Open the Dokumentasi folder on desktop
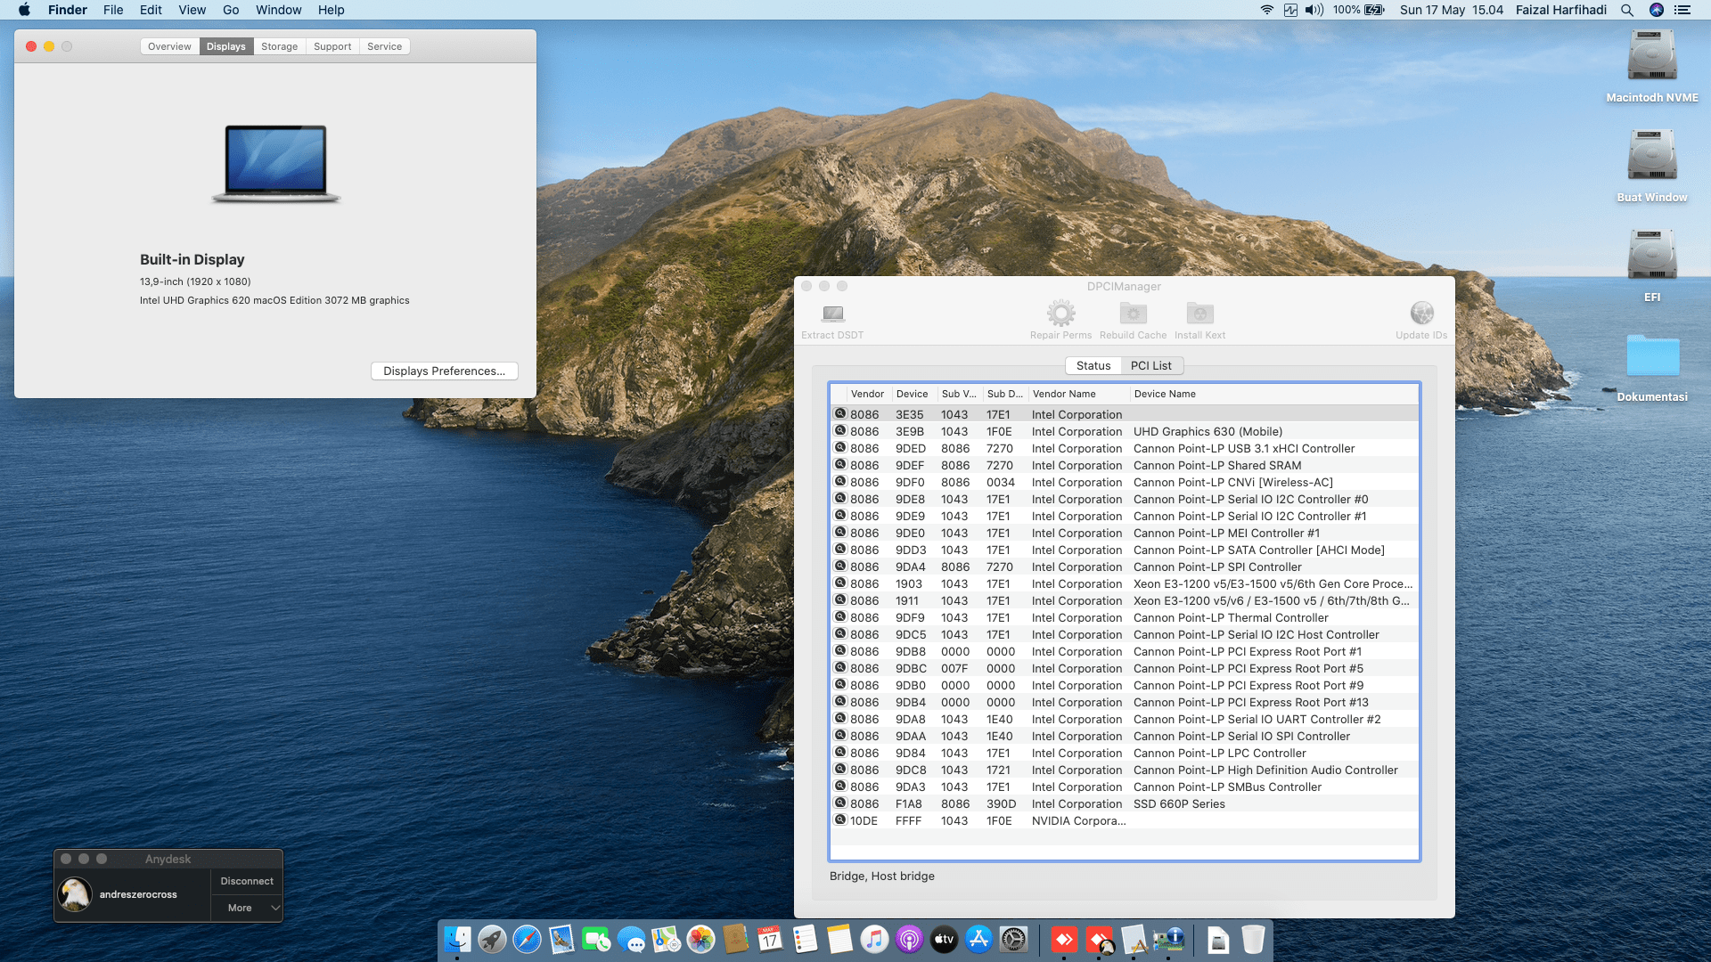 click(1651, 356)
